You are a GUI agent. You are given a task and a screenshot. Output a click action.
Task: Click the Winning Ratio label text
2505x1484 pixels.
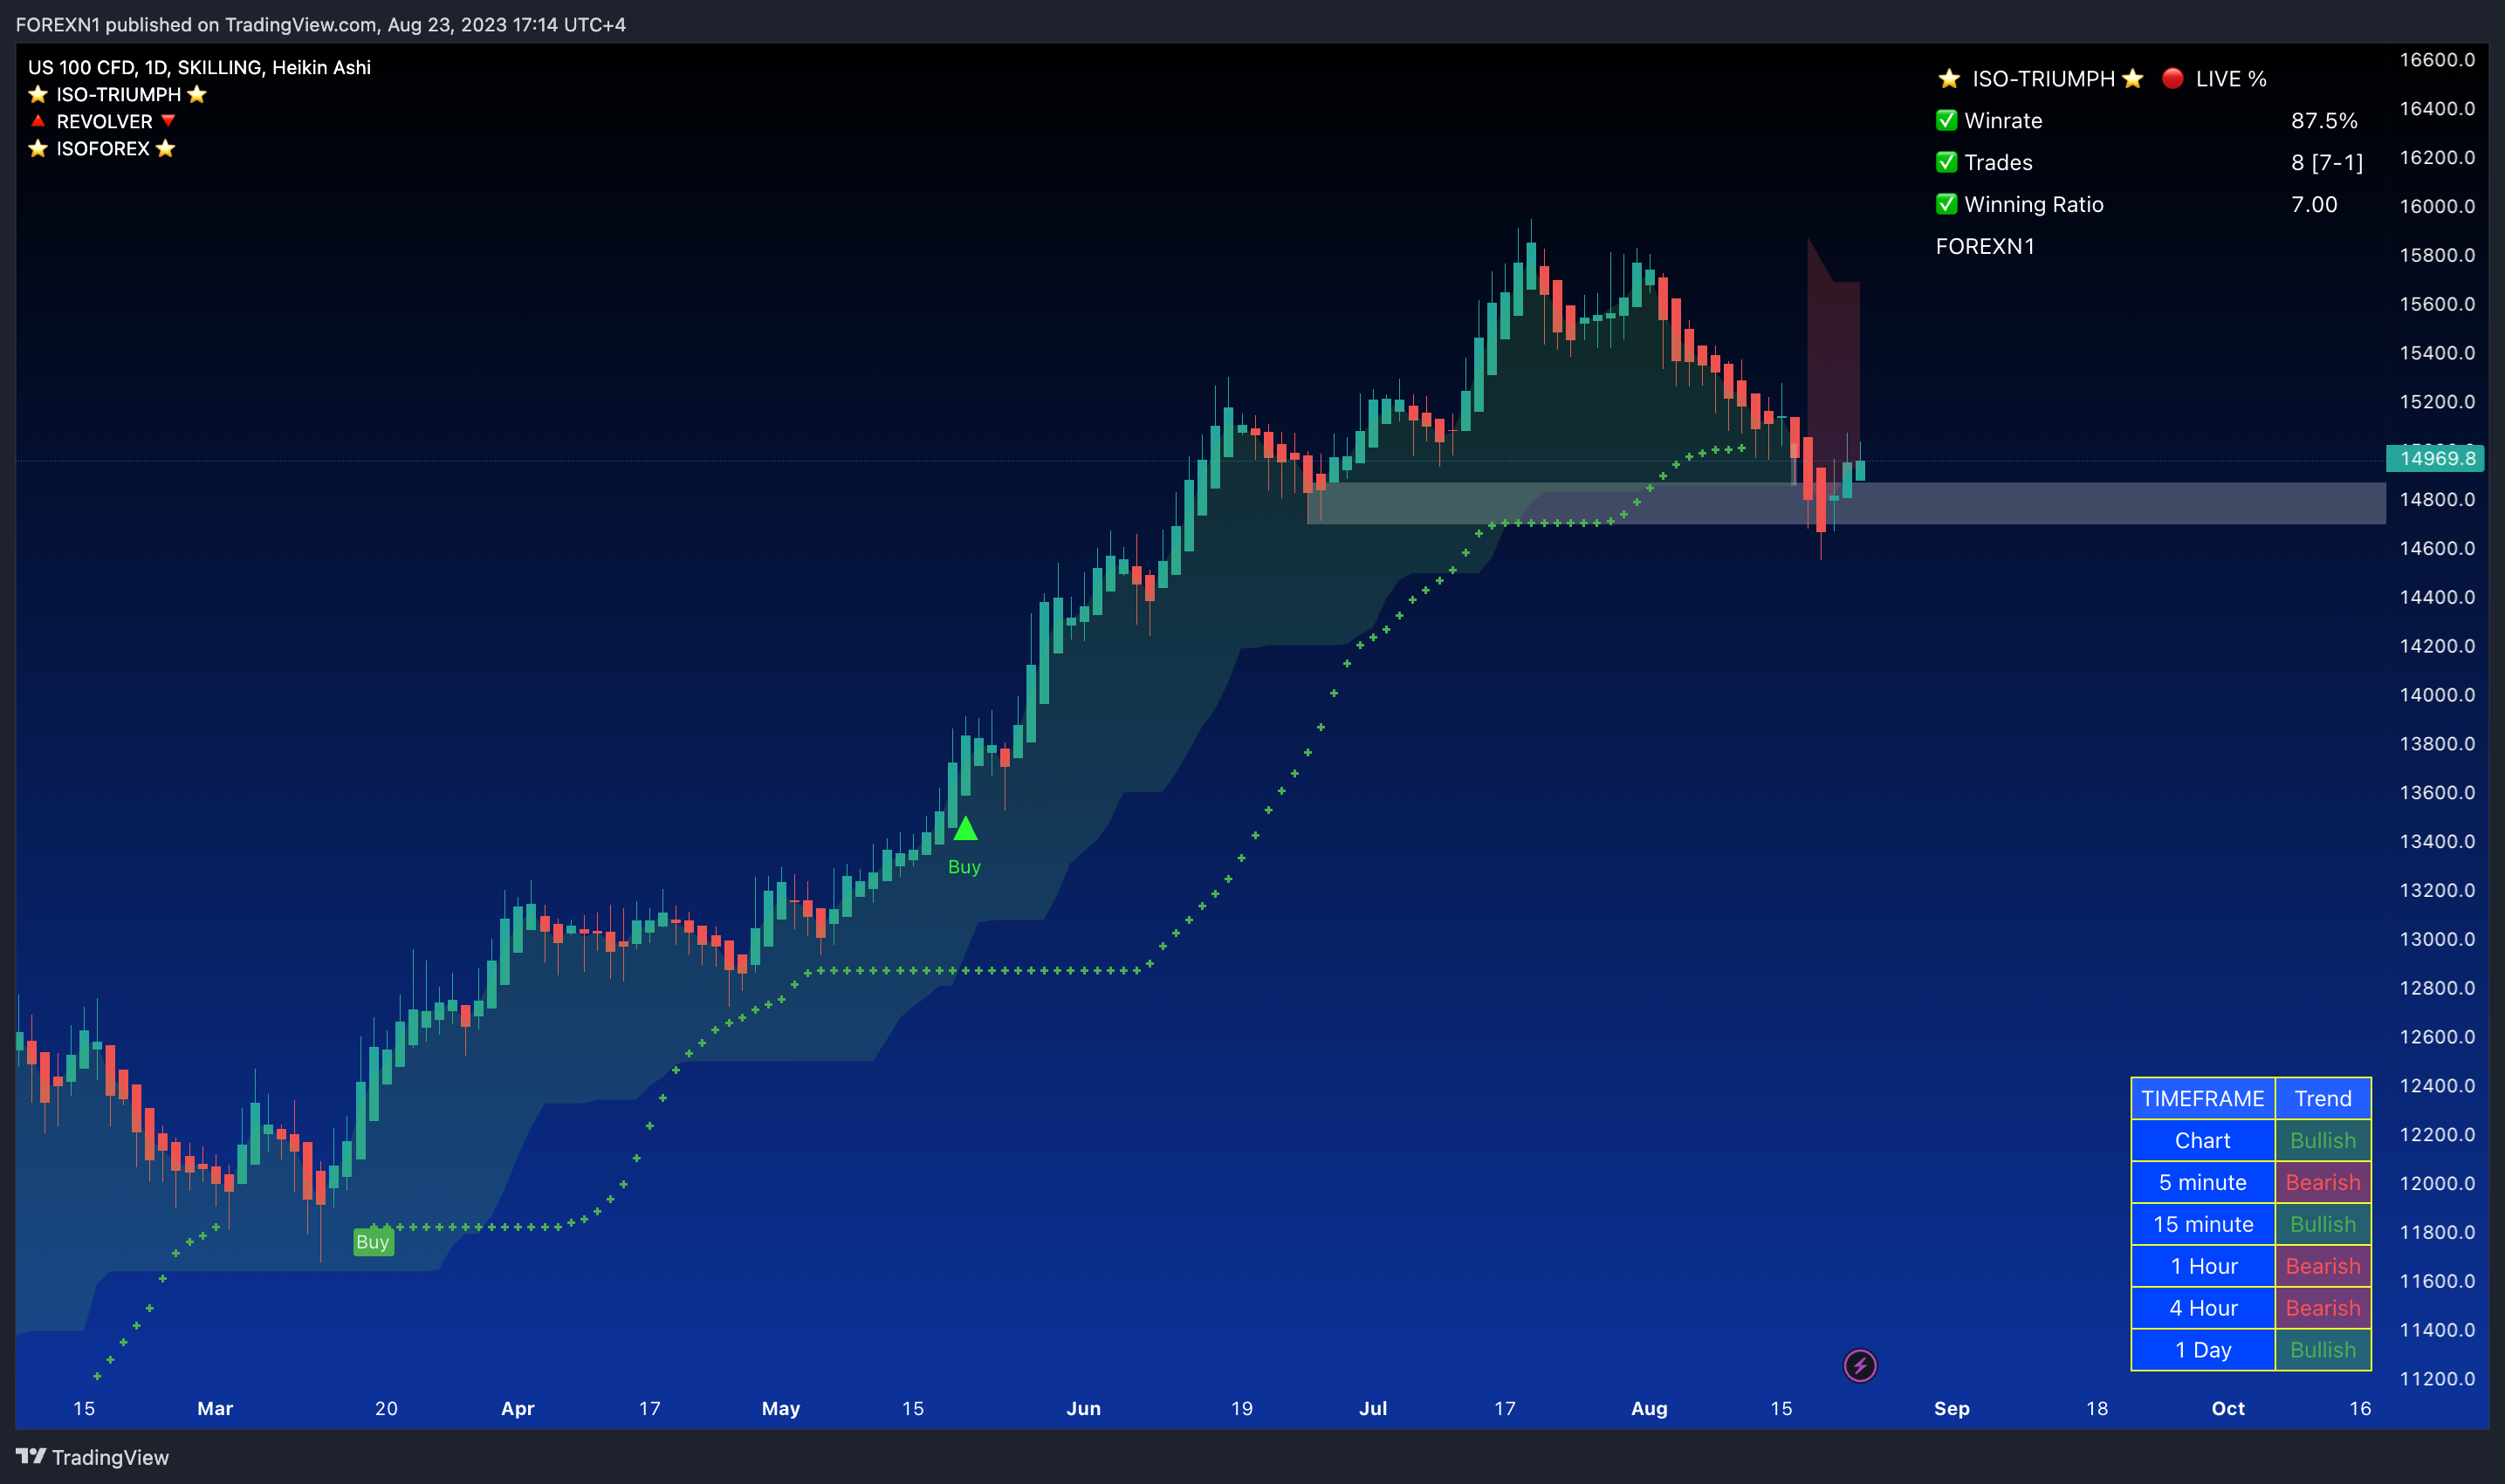2034,204
